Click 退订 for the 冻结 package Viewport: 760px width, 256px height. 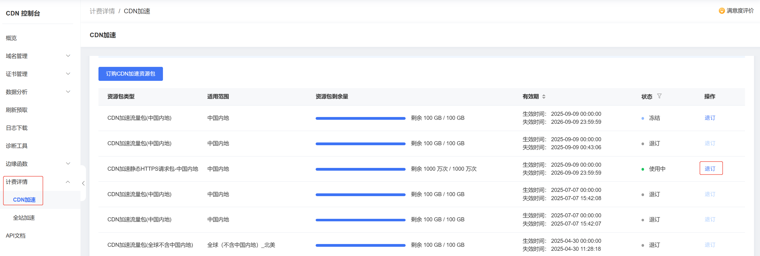[x=710, y=118]
